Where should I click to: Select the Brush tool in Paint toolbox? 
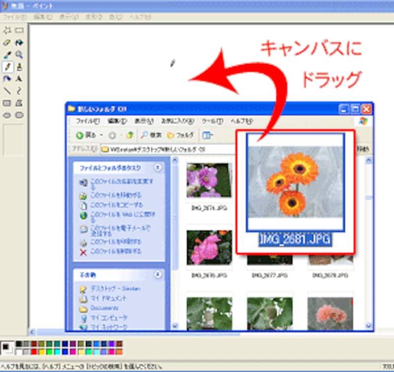click(x=19, y=67)
